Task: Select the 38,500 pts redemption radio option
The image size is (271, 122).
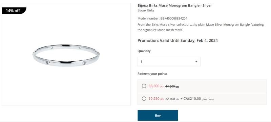Action: pyautogui.click(x=144, y=86)
